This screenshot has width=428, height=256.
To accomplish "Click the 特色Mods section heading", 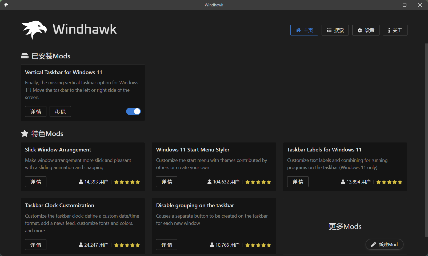I will [47, 134].
